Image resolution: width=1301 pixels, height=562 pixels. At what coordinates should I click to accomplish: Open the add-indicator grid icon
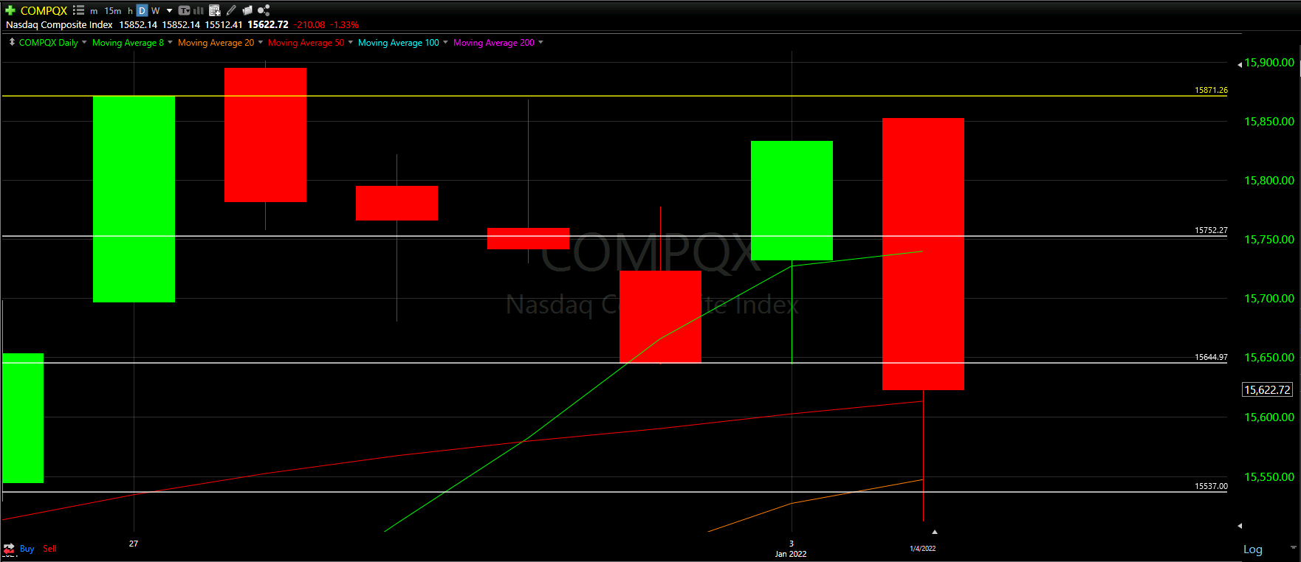[x=215, y=10]
